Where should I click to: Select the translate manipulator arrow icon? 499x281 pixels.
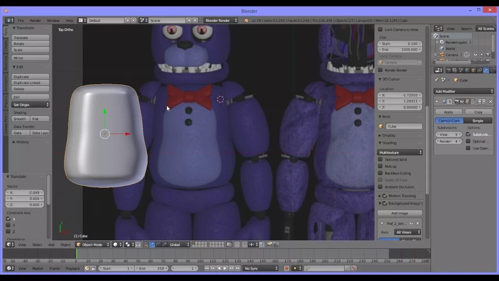point(152,244)
